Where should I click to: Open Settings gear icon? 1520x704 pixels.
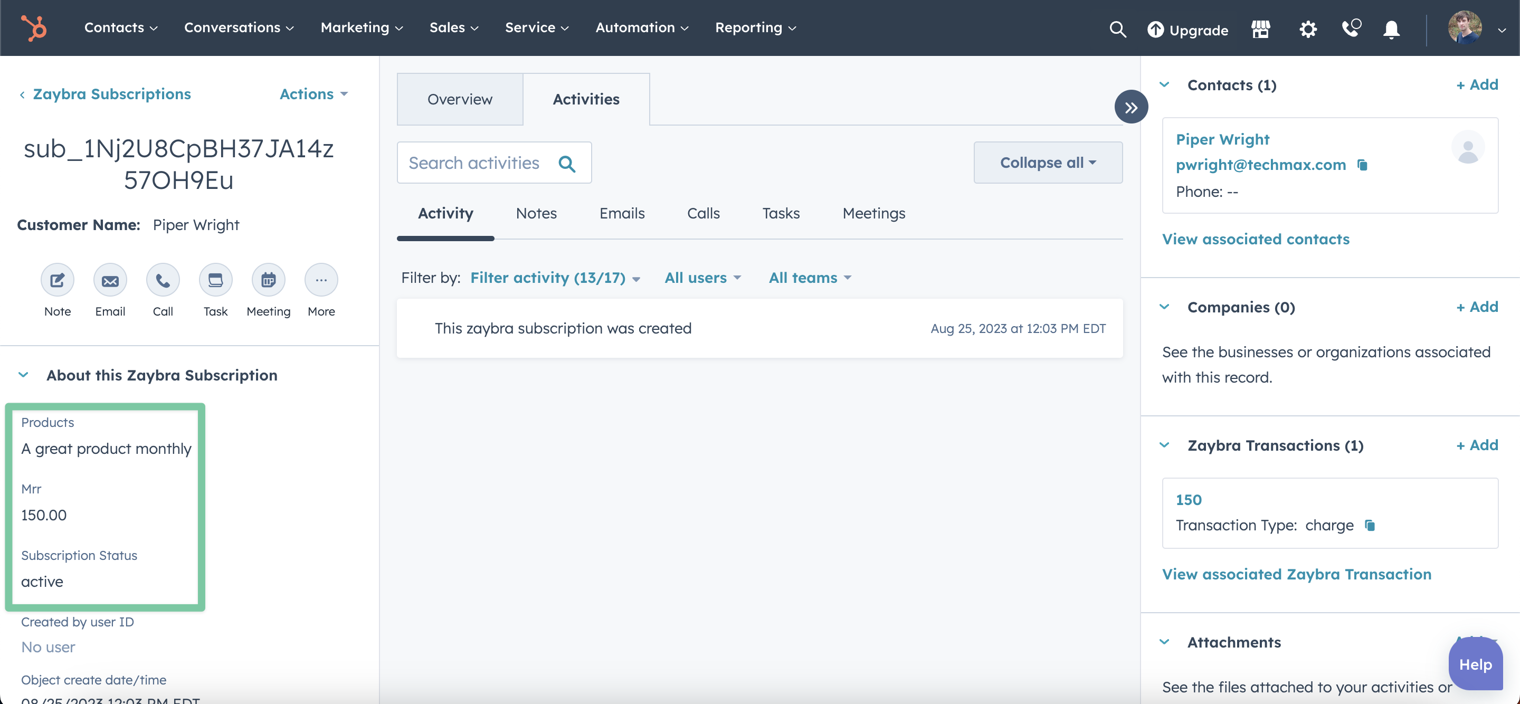[1308, 29]
